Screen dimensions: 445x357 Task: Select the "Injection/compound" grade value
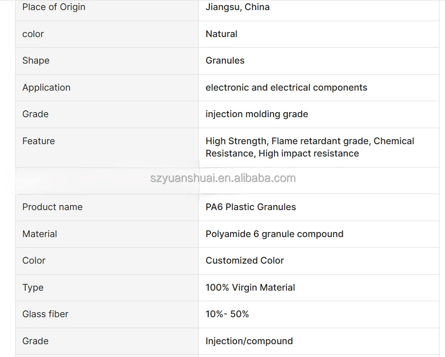(x=249, y=341)
